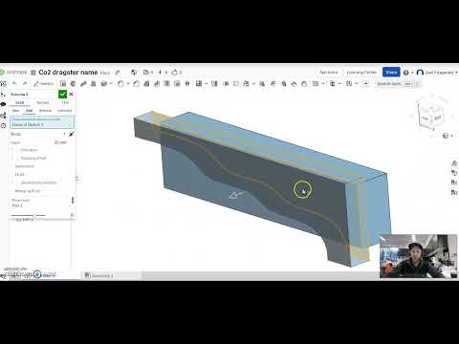Open the history clock icon on left
The width and height of the screenshot is (459, 344).
point(3,125)
